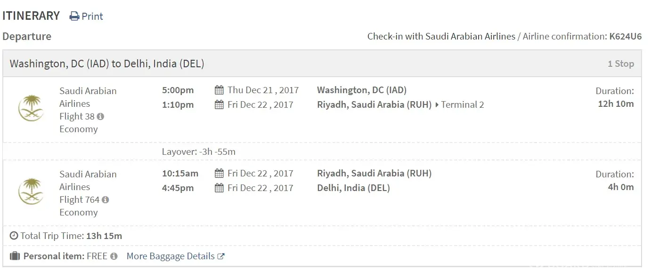Click the info icon after Personal item FREE
Viewport: 651px width, 279px height.
click(114, 256)
